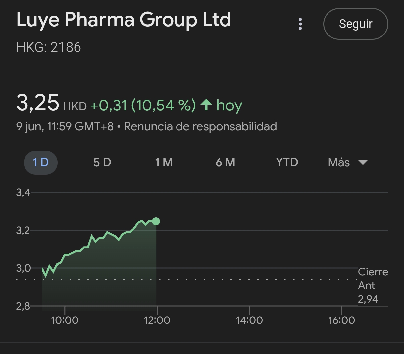Show the 1 M chart range
This screenshot has width=404, height=354.
[x=164, y=162]
